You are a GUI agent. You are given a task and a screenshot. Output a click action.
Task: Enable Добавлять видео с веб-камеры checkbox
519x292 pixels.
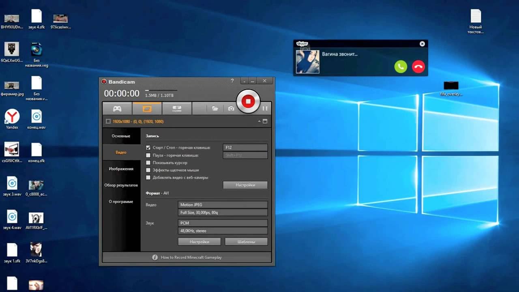148,177
